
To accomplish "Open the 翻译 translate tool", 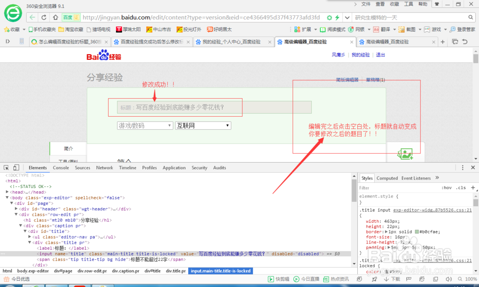I will pyautogui.click(x=382, y=30).
